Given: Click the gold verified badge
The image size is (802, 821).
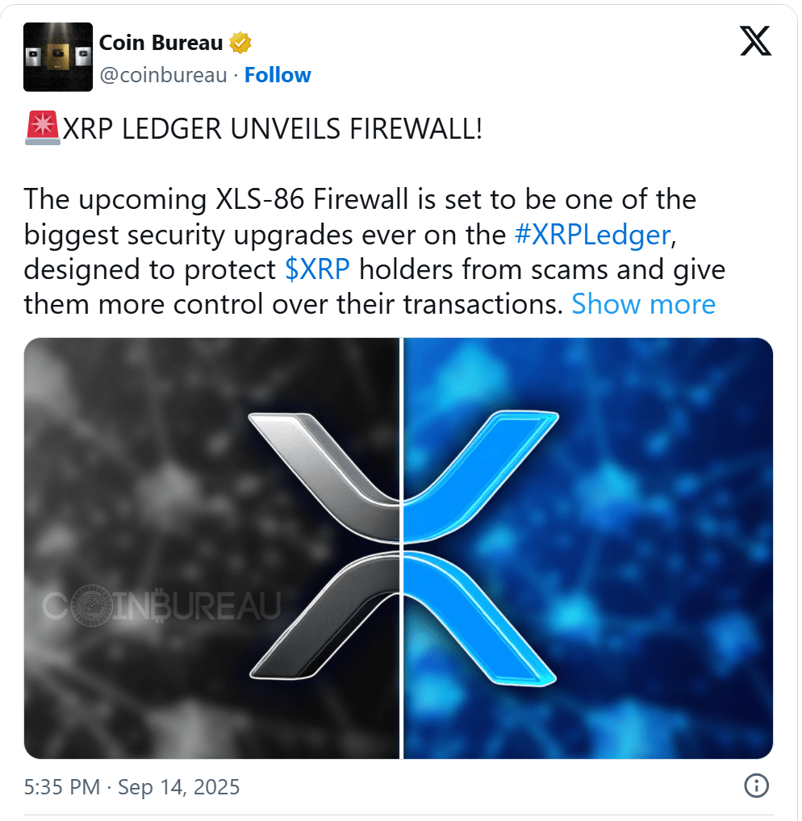Looking at the screenshot, I should click(240, 43).
